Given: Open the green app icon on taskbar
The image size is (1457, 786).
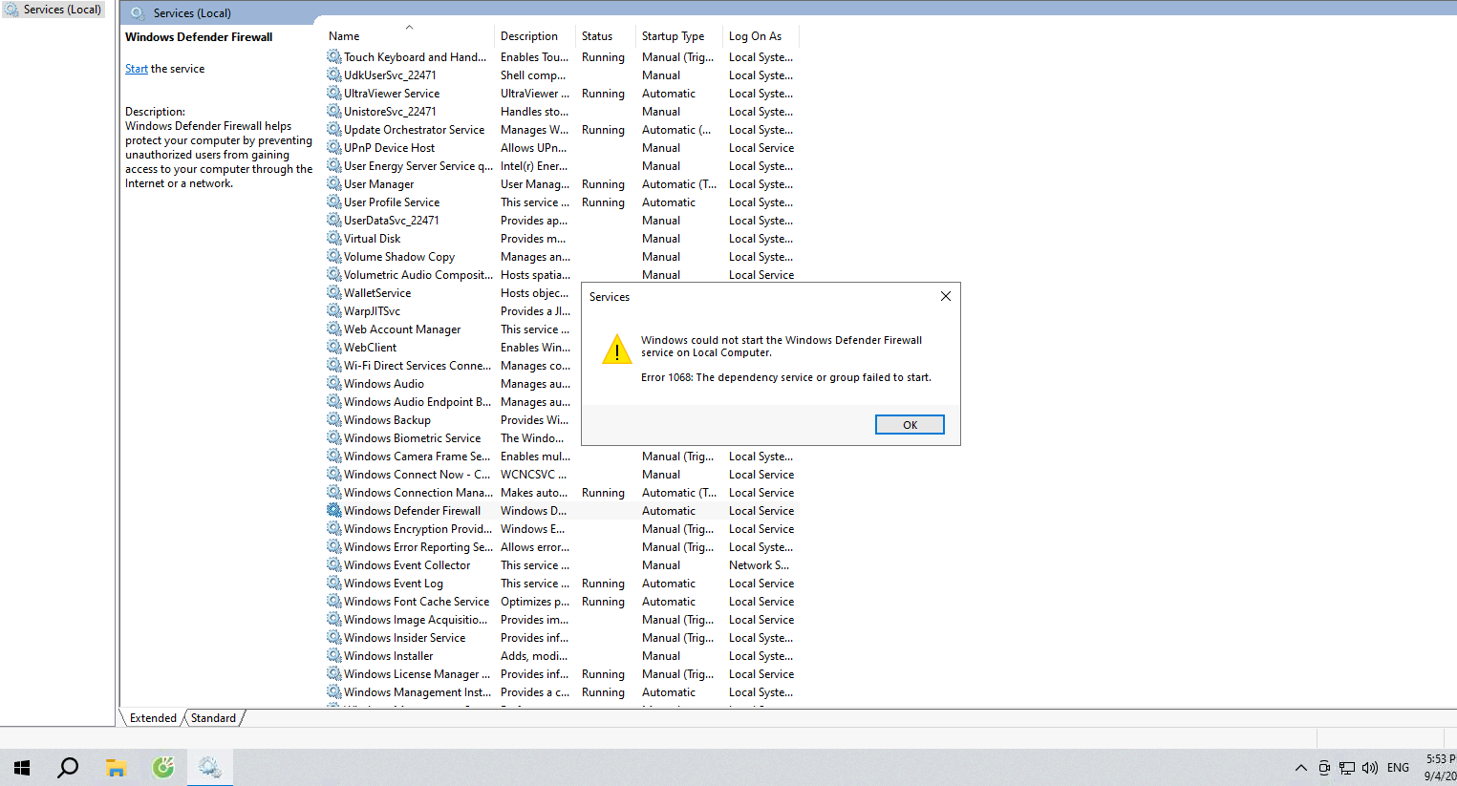Looking at the screenshot, I should pyautogui.click(x=163, y=768).
